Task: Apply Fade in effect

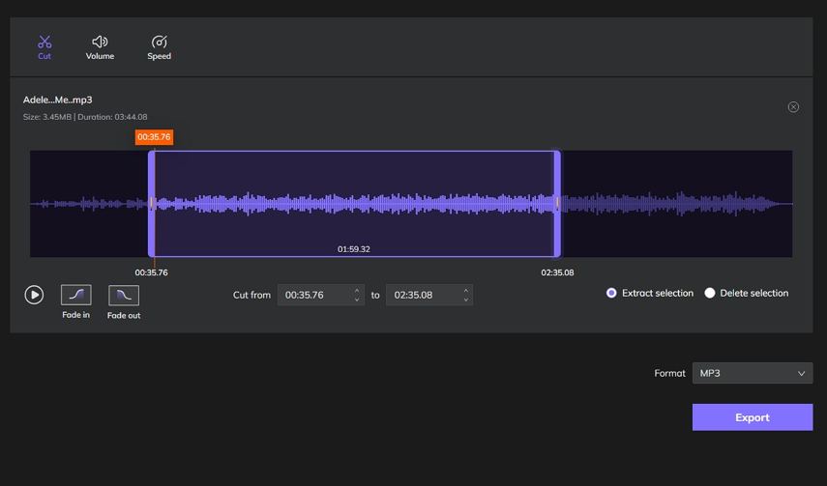Action: click(76, 301)
